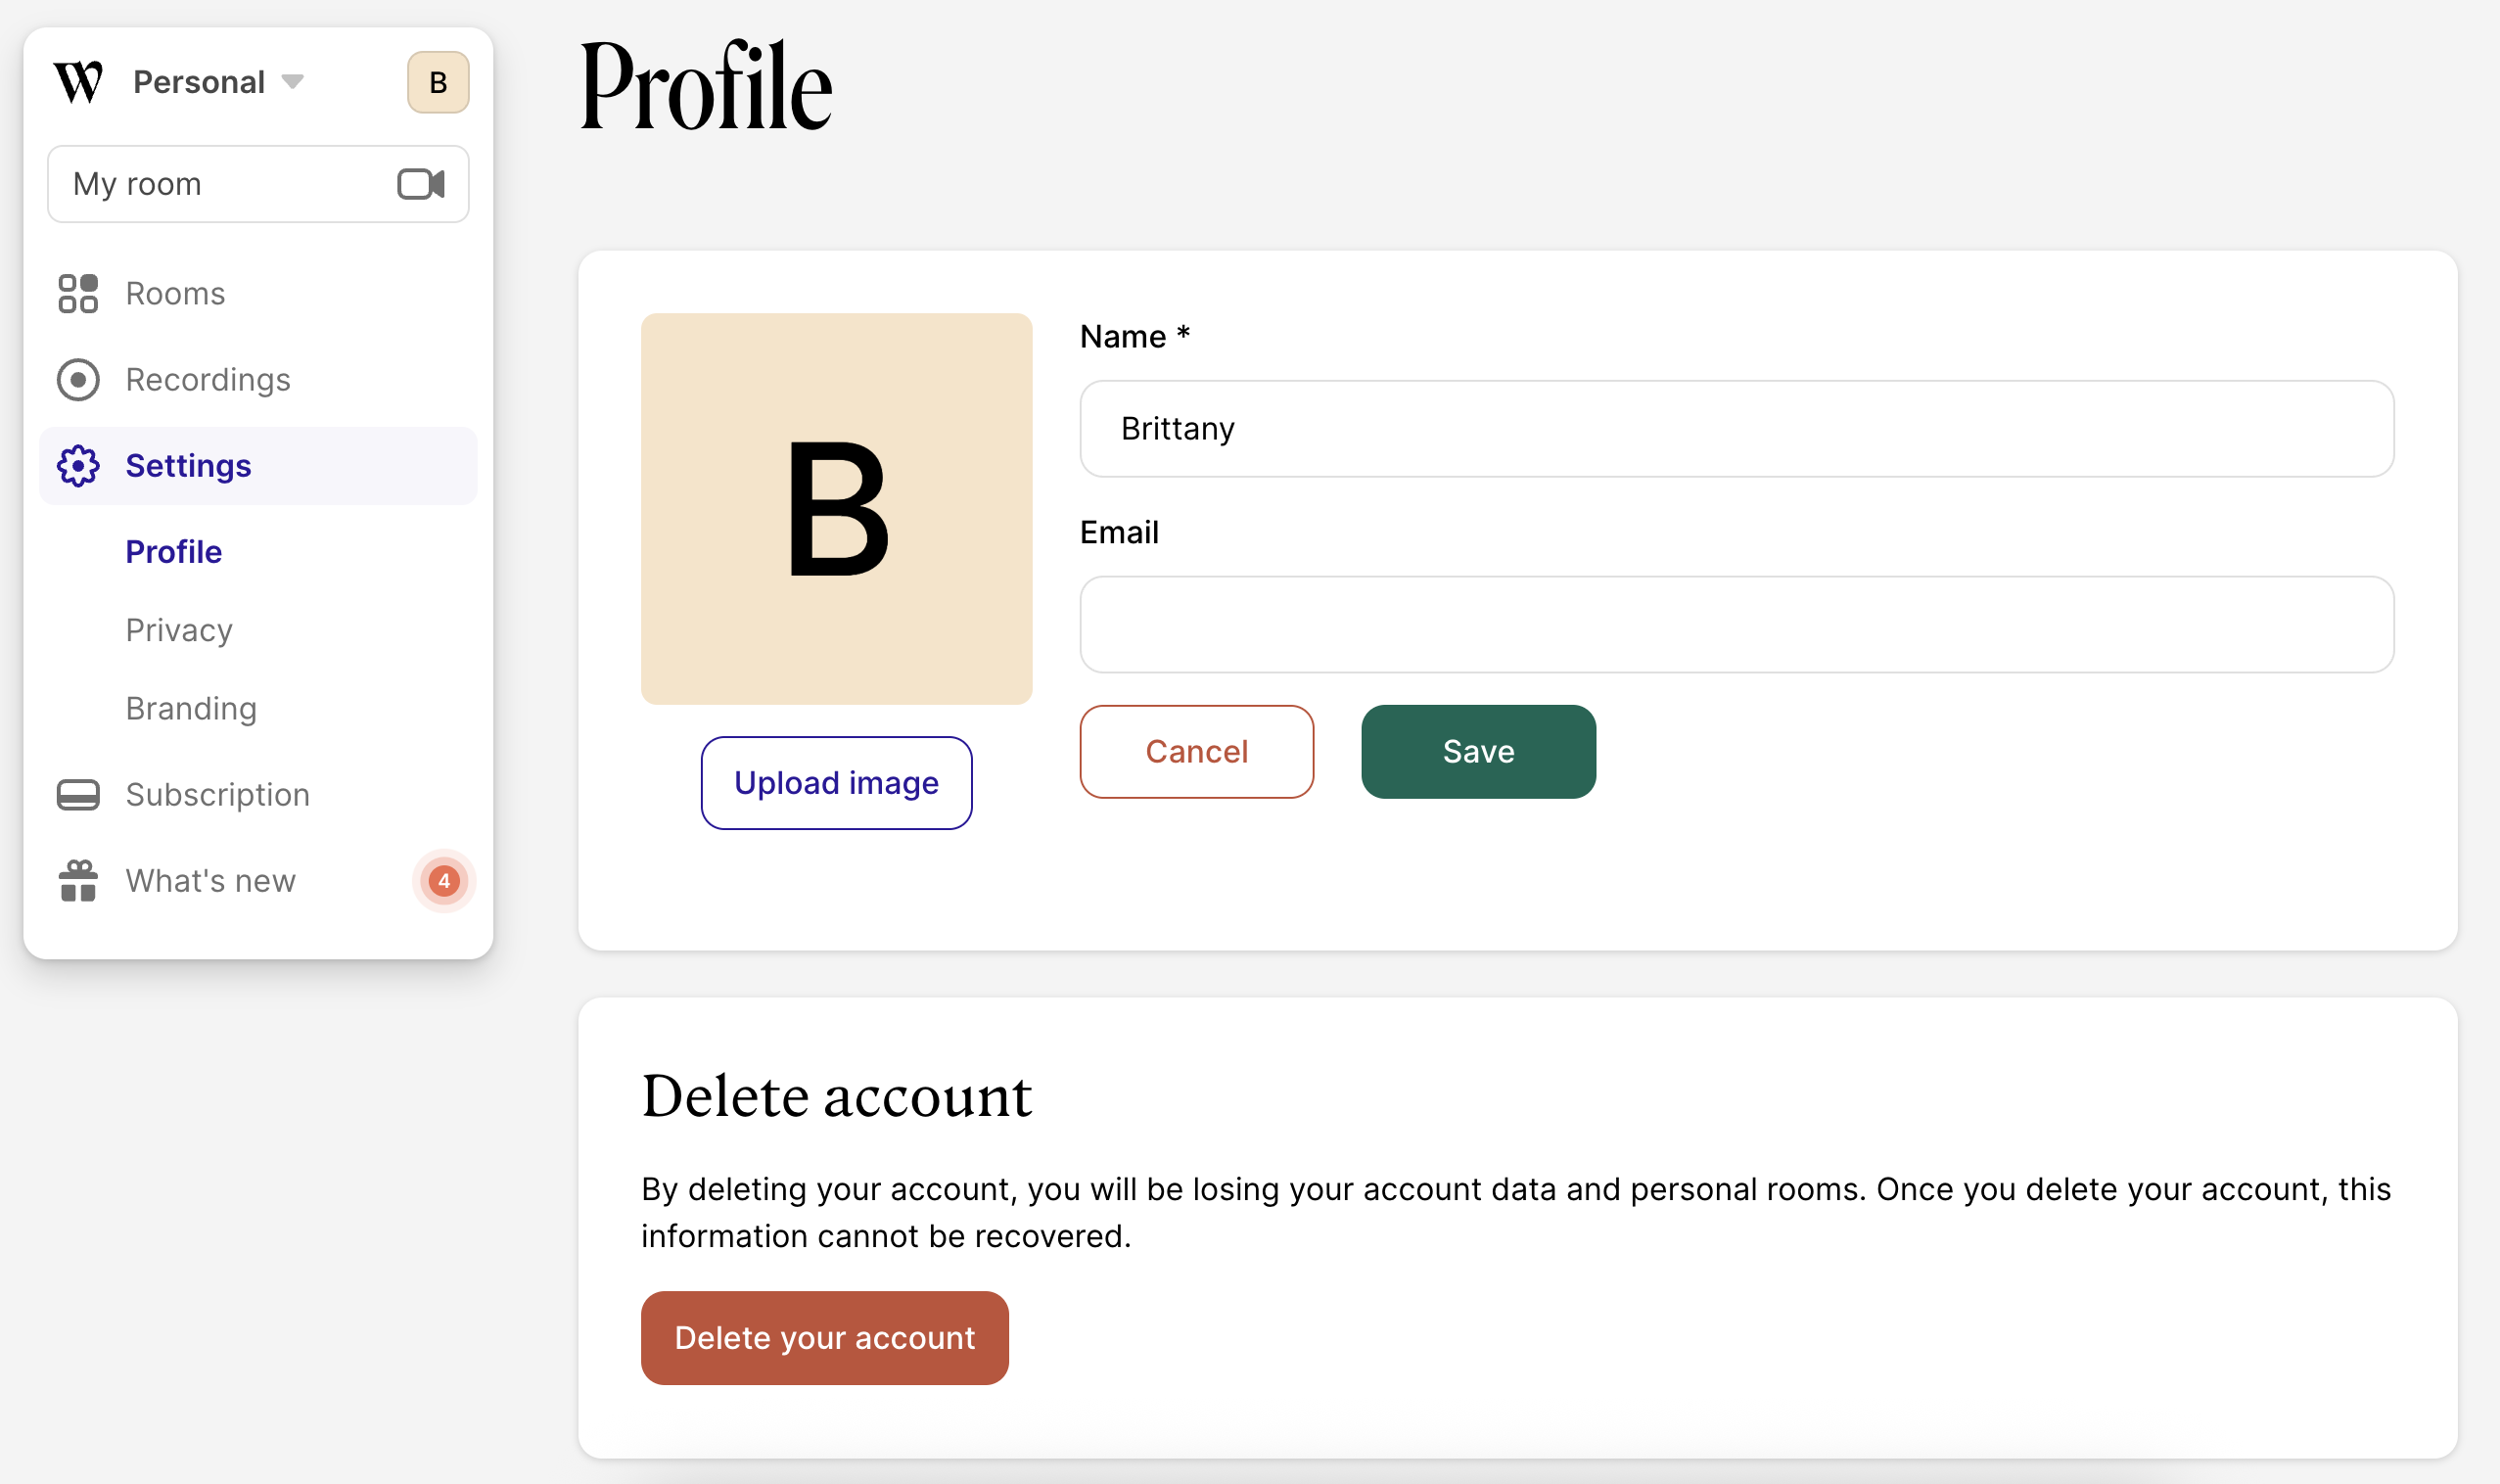Image resolution: width=2500 pixels, height=1484 pixels.
Task: Click the small B avatar in sidebar
Action: (x=438, y=82)
